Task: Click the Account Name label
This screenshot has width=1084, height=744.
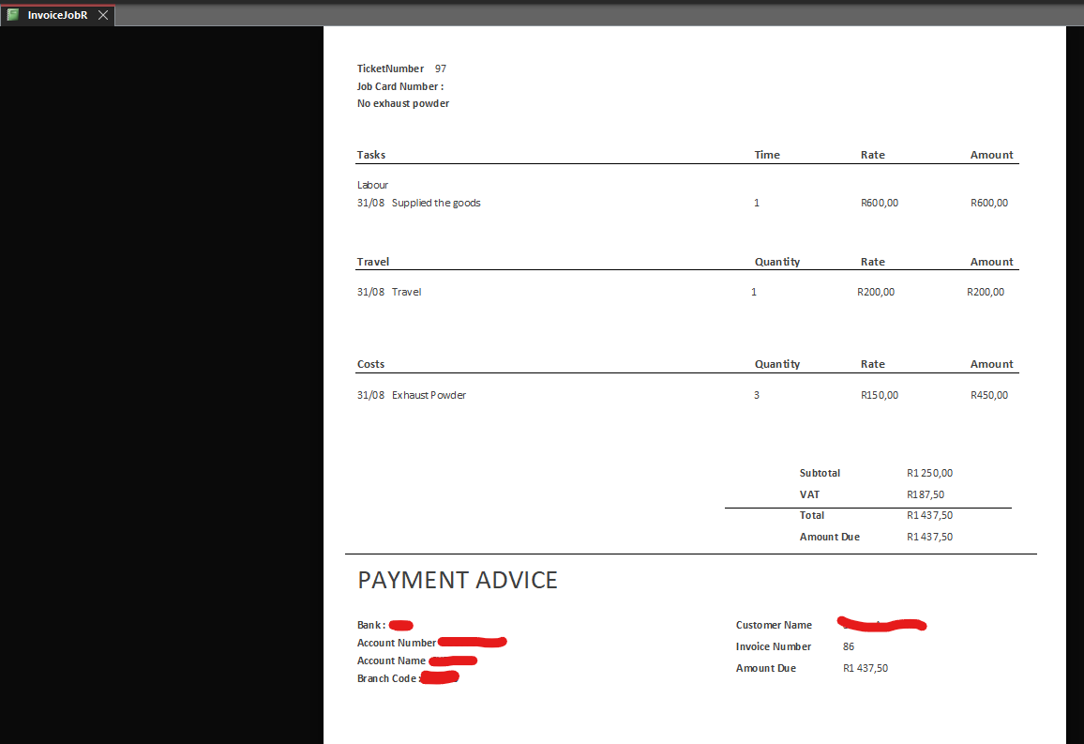Action: 391,660
